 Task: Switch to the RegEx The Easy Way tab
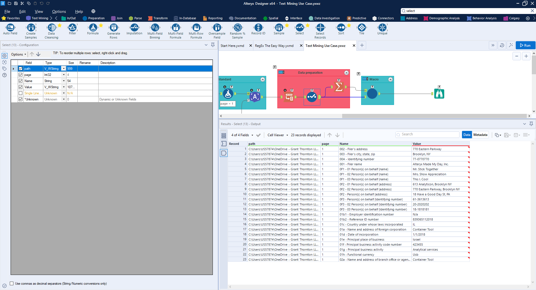coord(274,45)
